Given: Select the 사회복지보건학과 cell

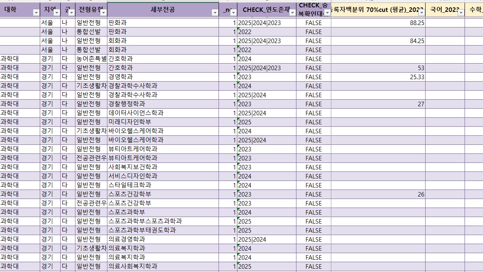Looking at the screenshot, I should pos(163,167).
